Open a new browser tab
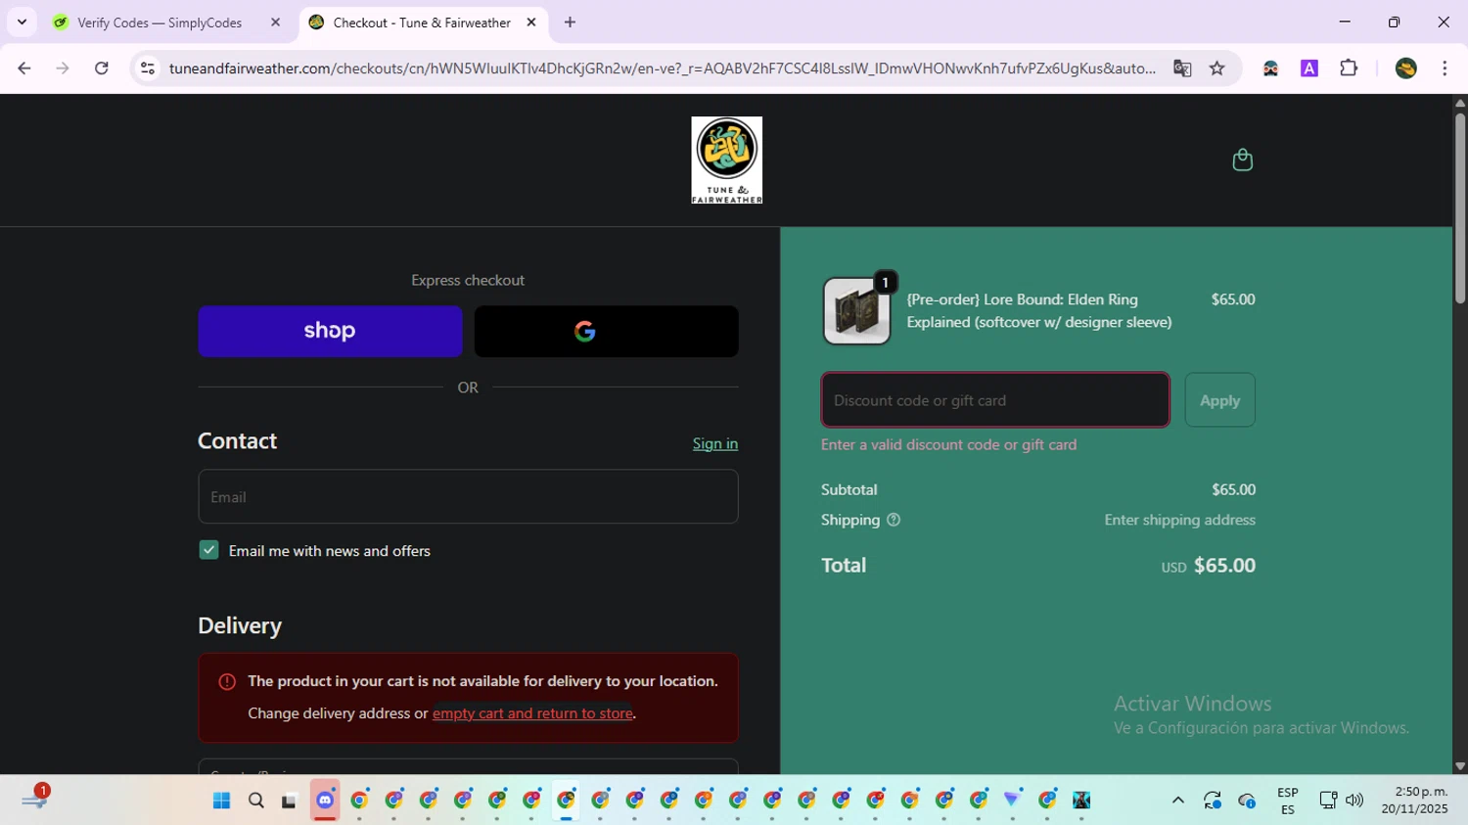Screen dimensions: 1468x825 (570, 23)
